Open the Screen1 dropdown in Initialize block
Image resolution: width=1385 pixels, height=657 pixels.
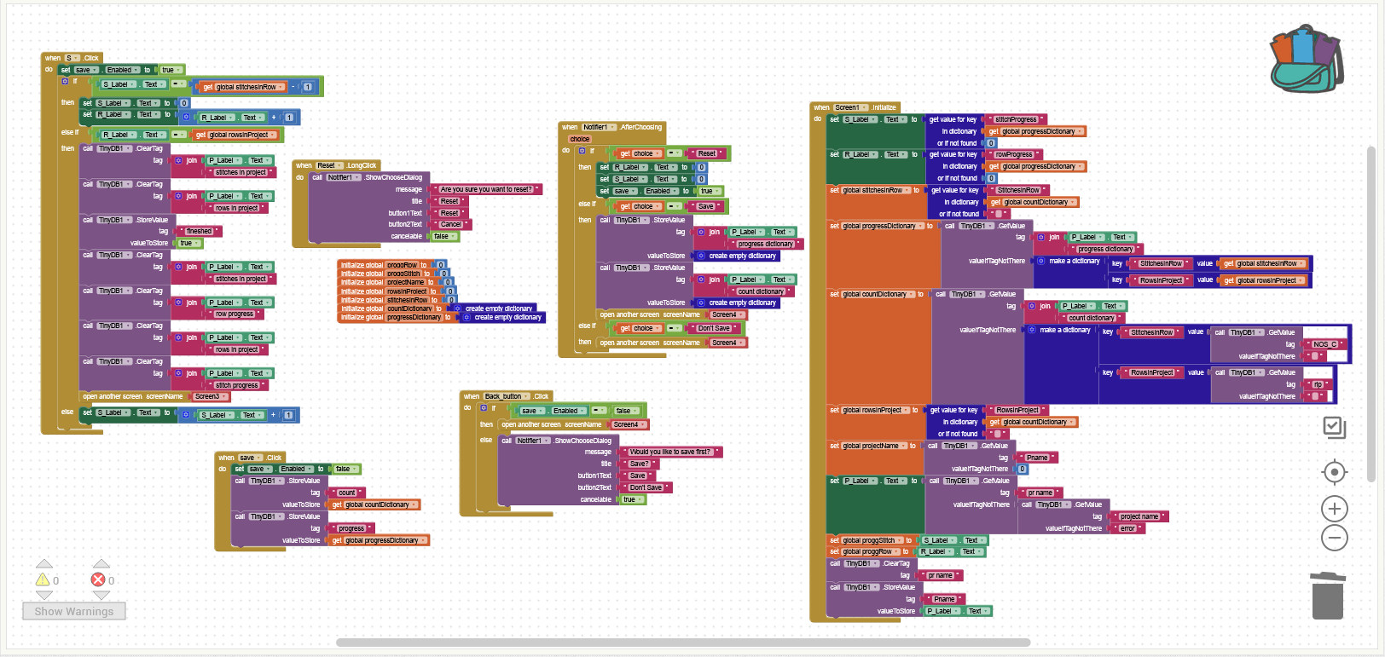click(850, 107)
